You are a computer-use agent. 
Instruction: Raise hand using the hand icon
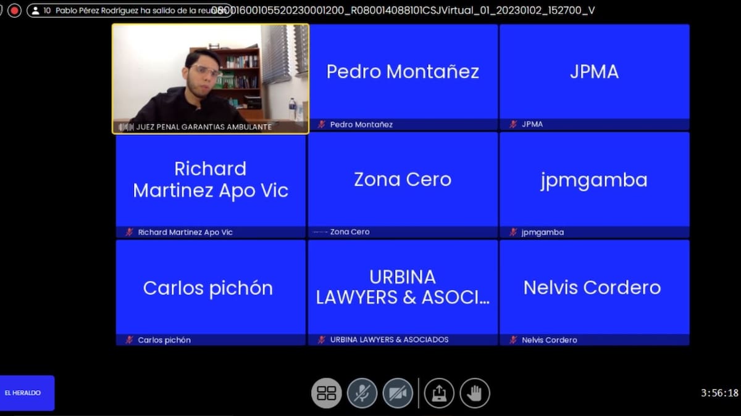(x=474, y=393)
